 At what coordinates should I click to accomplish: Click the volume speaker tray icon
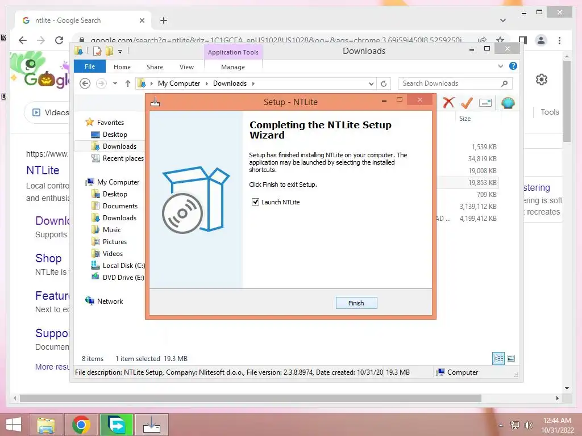tap(528, 425)
